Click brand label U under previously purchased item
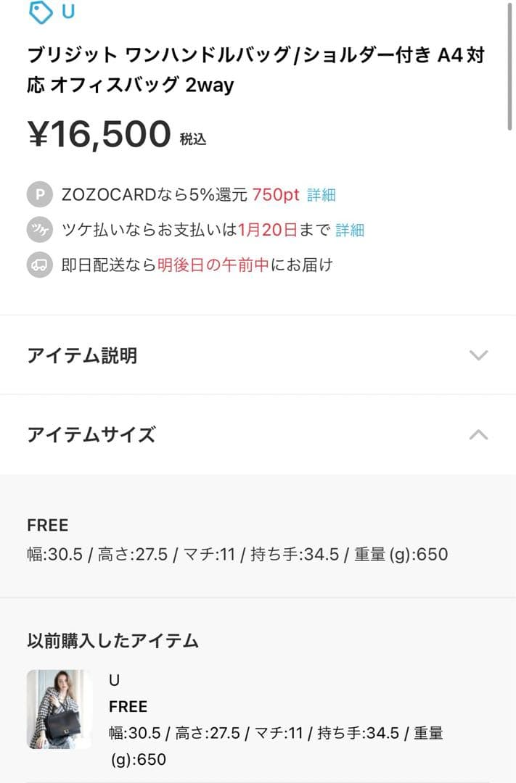The height and width of the screenshot is (783, 516). 115,680
